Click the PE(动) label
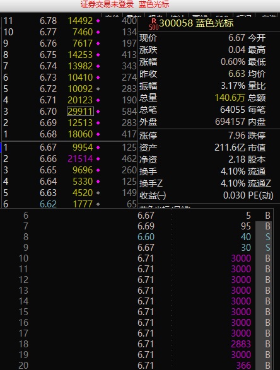This screenshot has height=370, width=280. point(260,195)
